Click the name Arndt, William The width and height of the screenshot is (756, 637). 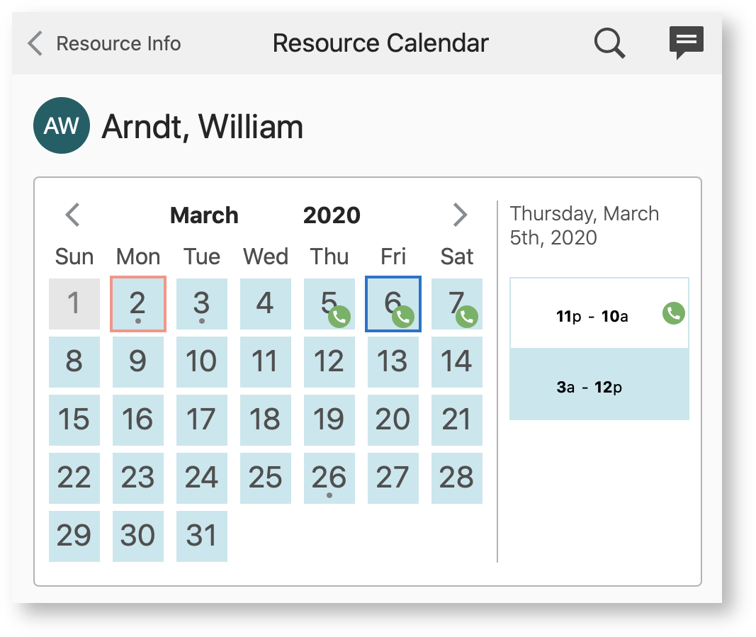(x=203, y=128)
